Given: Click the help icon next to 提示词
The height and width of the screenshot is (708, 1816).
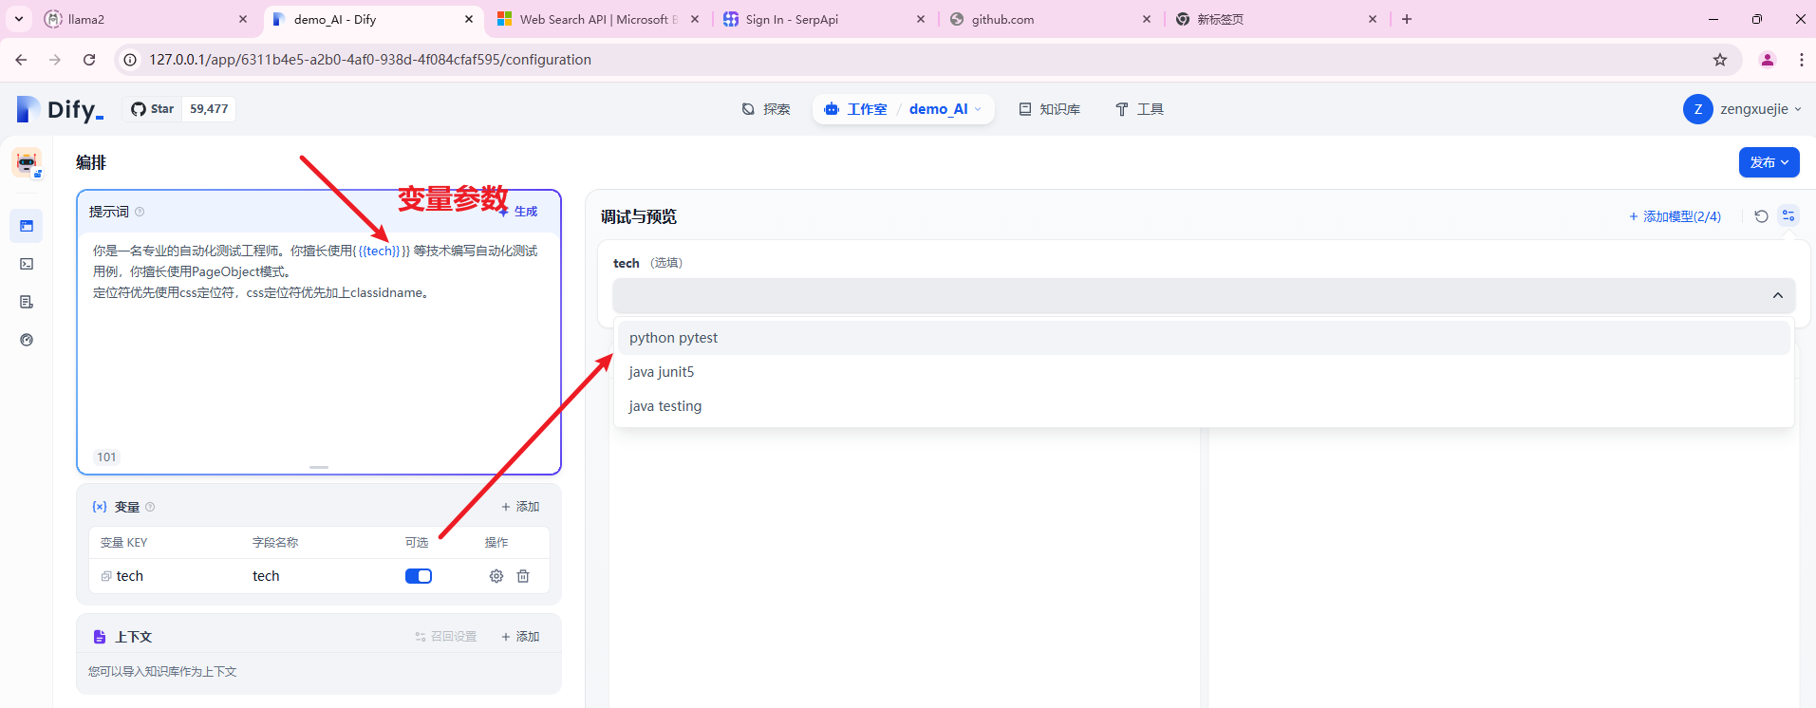Looking at the screenshot, I should [x=140, y=212].
